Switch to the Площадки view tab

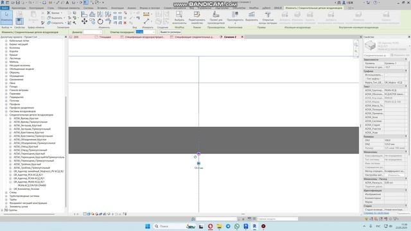[x=105, y=37]
